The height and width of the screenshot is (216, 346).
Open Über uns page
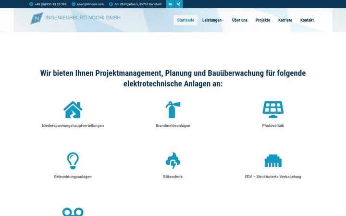(x=240, y=20)
